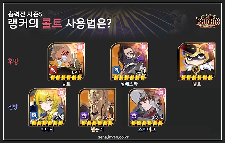Click the blue magnifier type icon on 바네사
The image size is (225, 143).
34,116
